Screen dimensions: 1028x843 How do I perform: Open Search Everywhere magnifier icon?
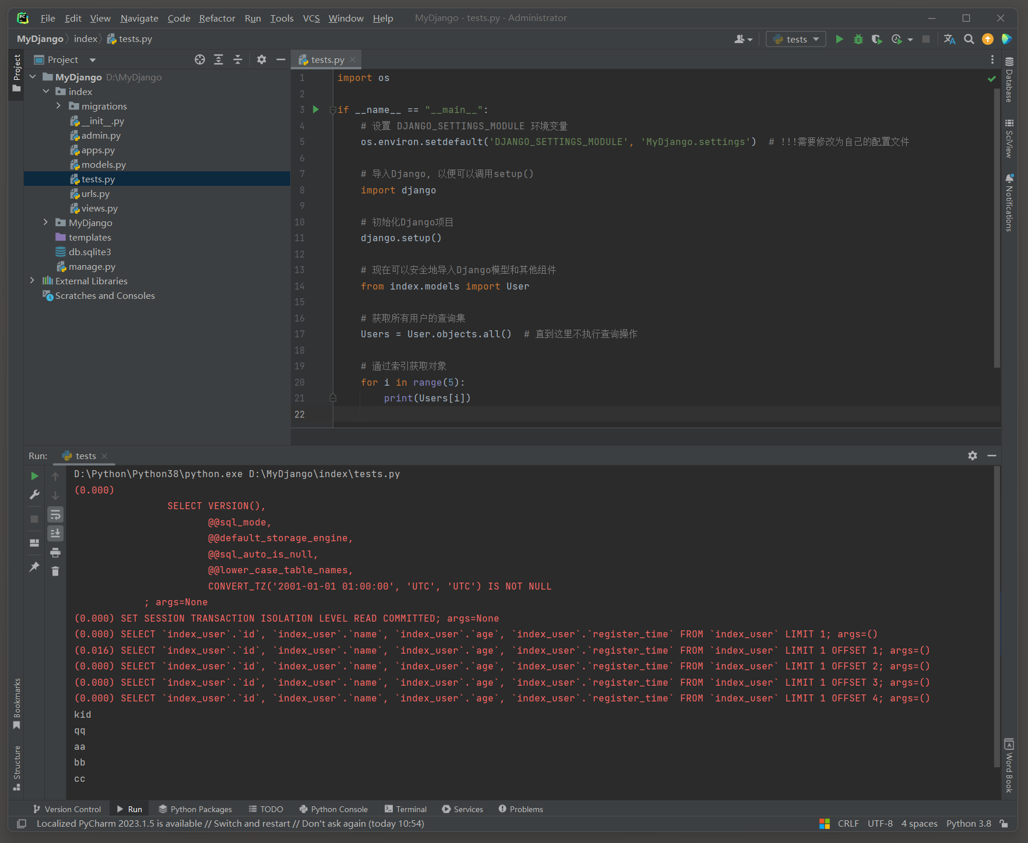click(969, 39)
